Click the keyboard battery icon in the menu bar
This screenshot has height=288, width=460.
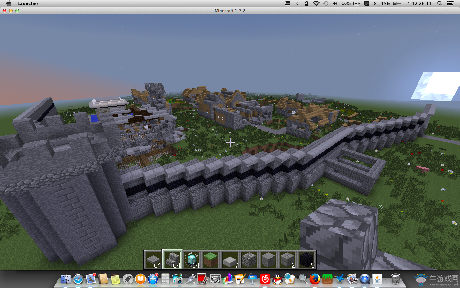(287, 3)
